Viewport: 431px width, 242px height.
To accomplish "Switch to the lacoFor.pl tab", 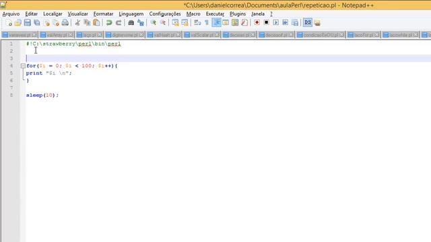I will coord(364,35).
